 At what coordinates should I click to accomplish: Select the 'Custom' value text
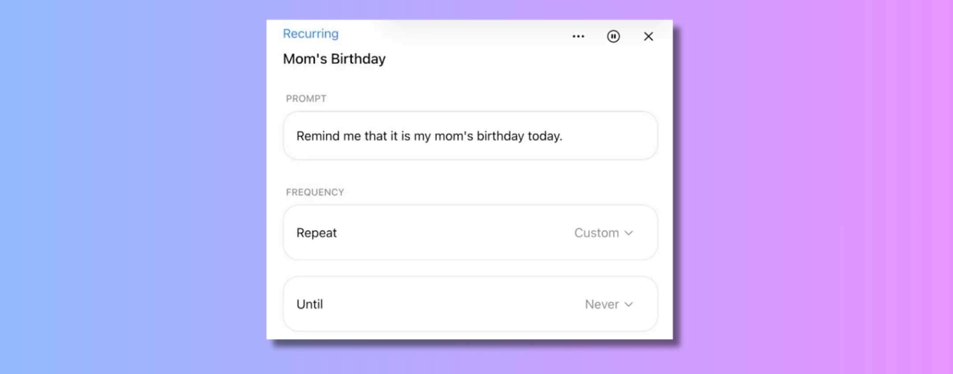click(x=597, y=233)
